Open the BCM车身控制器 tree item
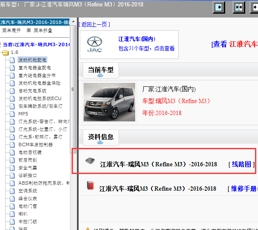The image size is (258, 230). coord(35,144)
